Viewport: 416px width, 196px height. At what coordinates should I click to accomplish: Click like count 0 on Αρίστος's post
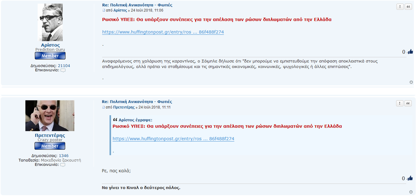pos(404,52)
